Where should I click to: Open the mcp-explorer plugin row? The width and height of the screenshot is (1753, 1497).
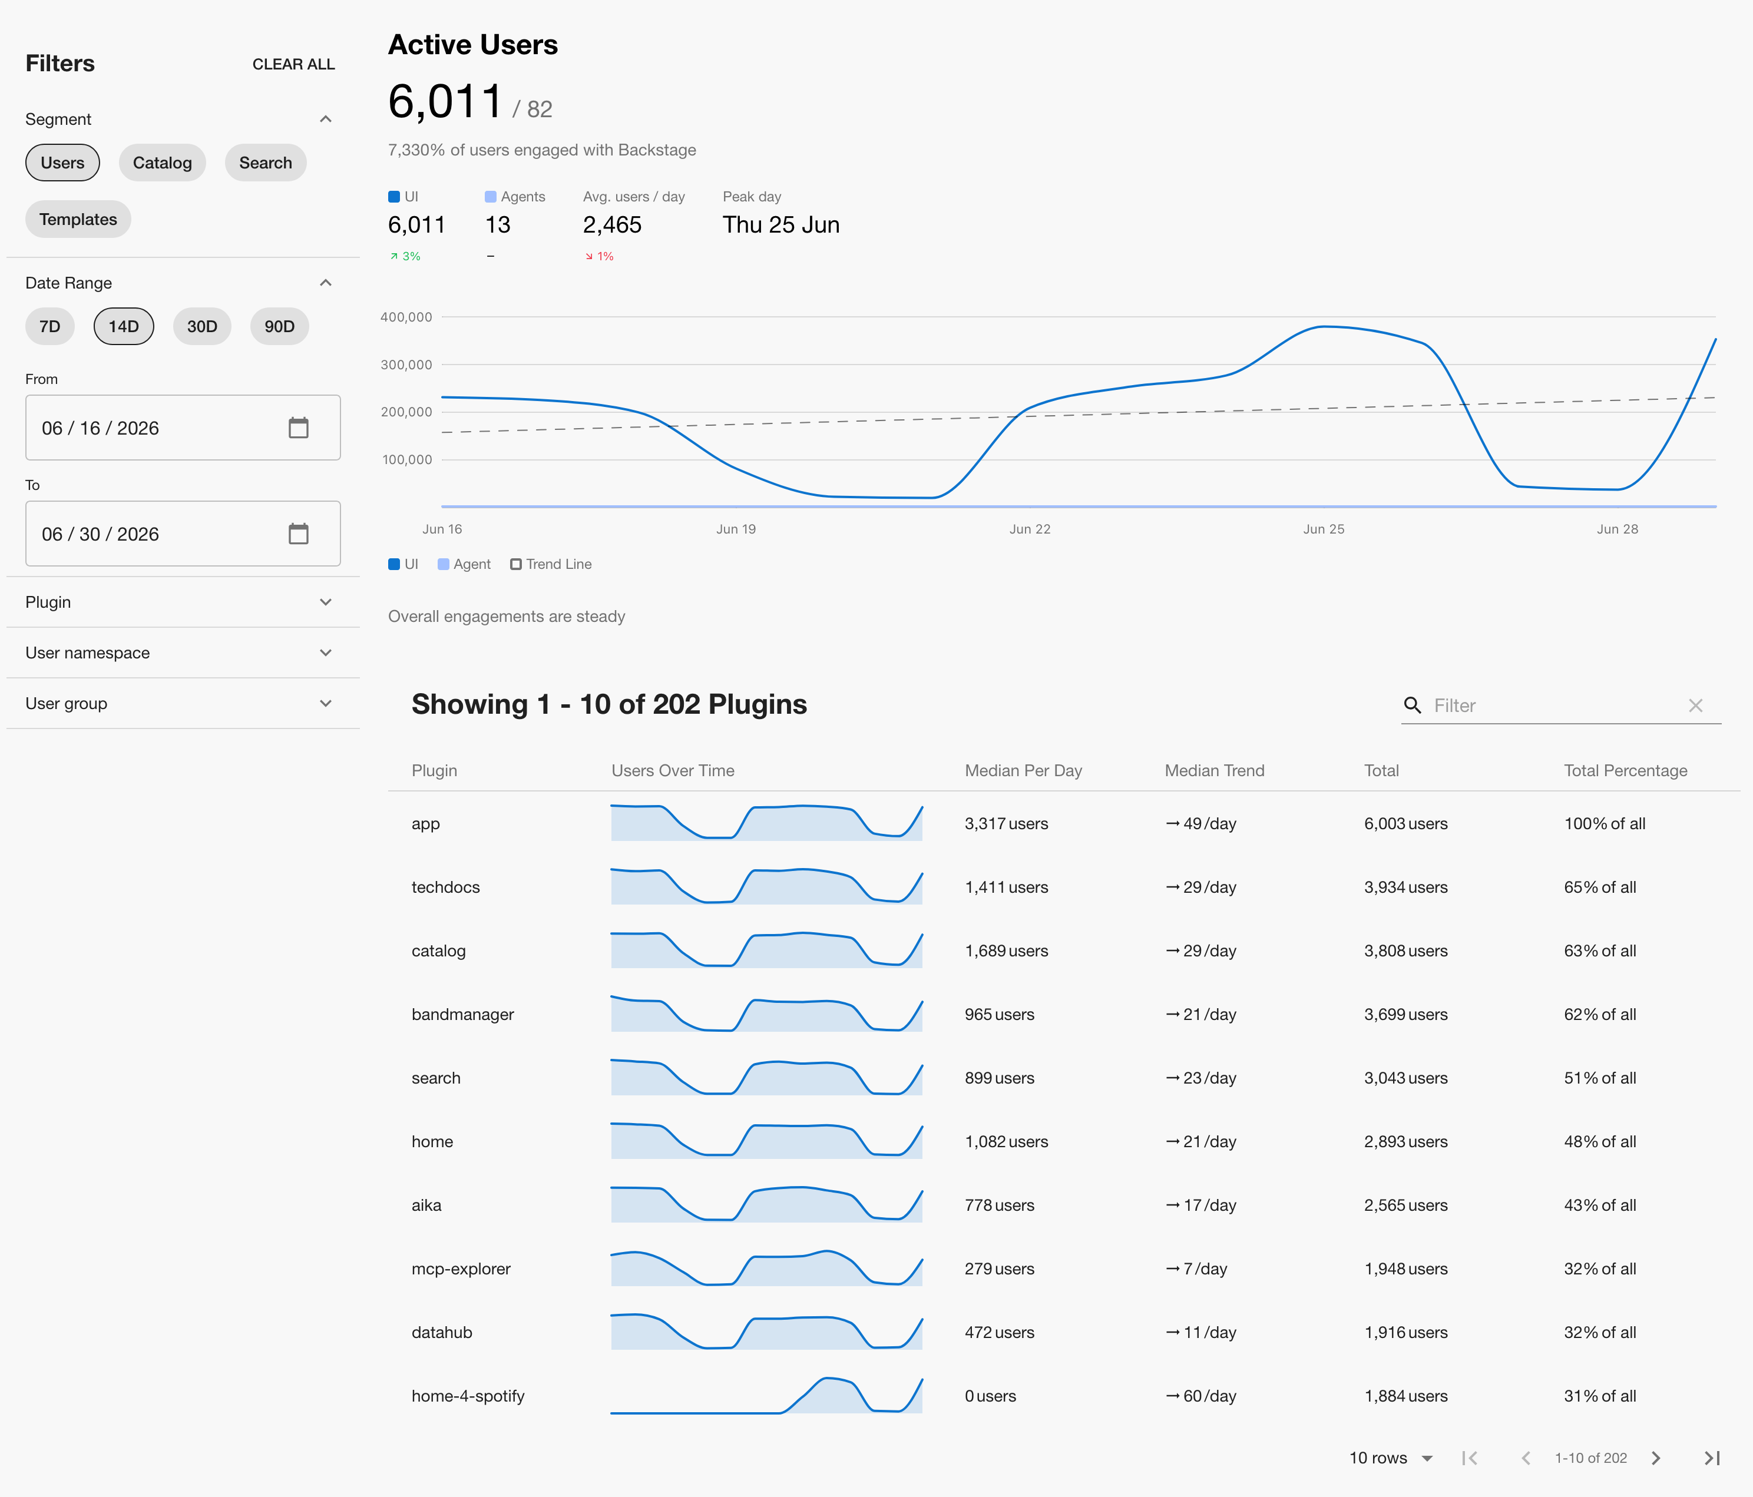pos(1063,1269)
